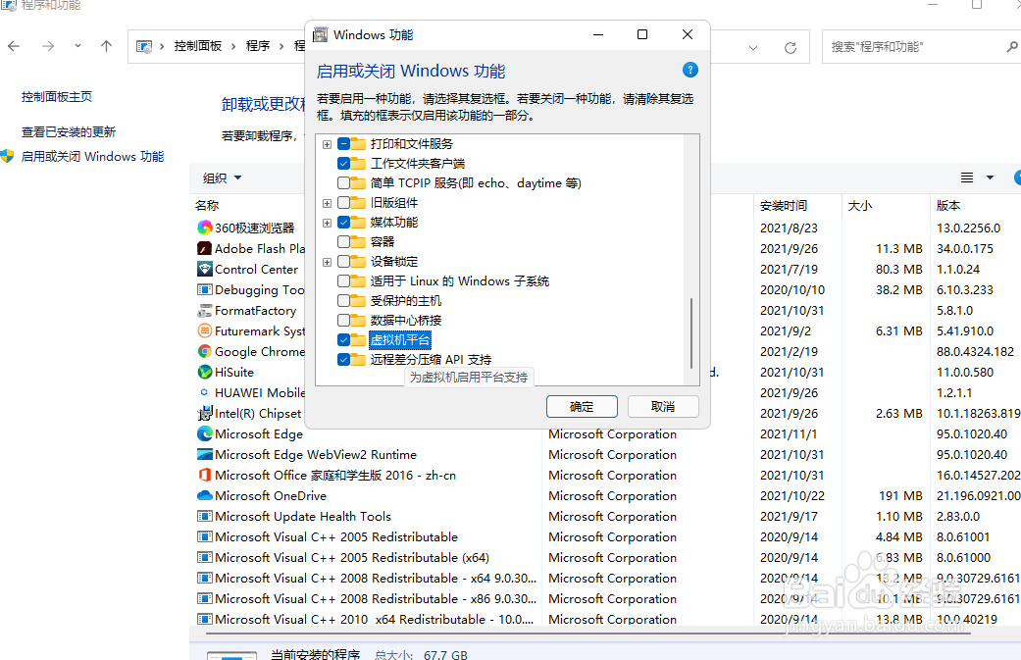The width and height of the screenshot is (1021, 660).
Task: Click the refresh icon in address bar
Action: coord(792,46)
